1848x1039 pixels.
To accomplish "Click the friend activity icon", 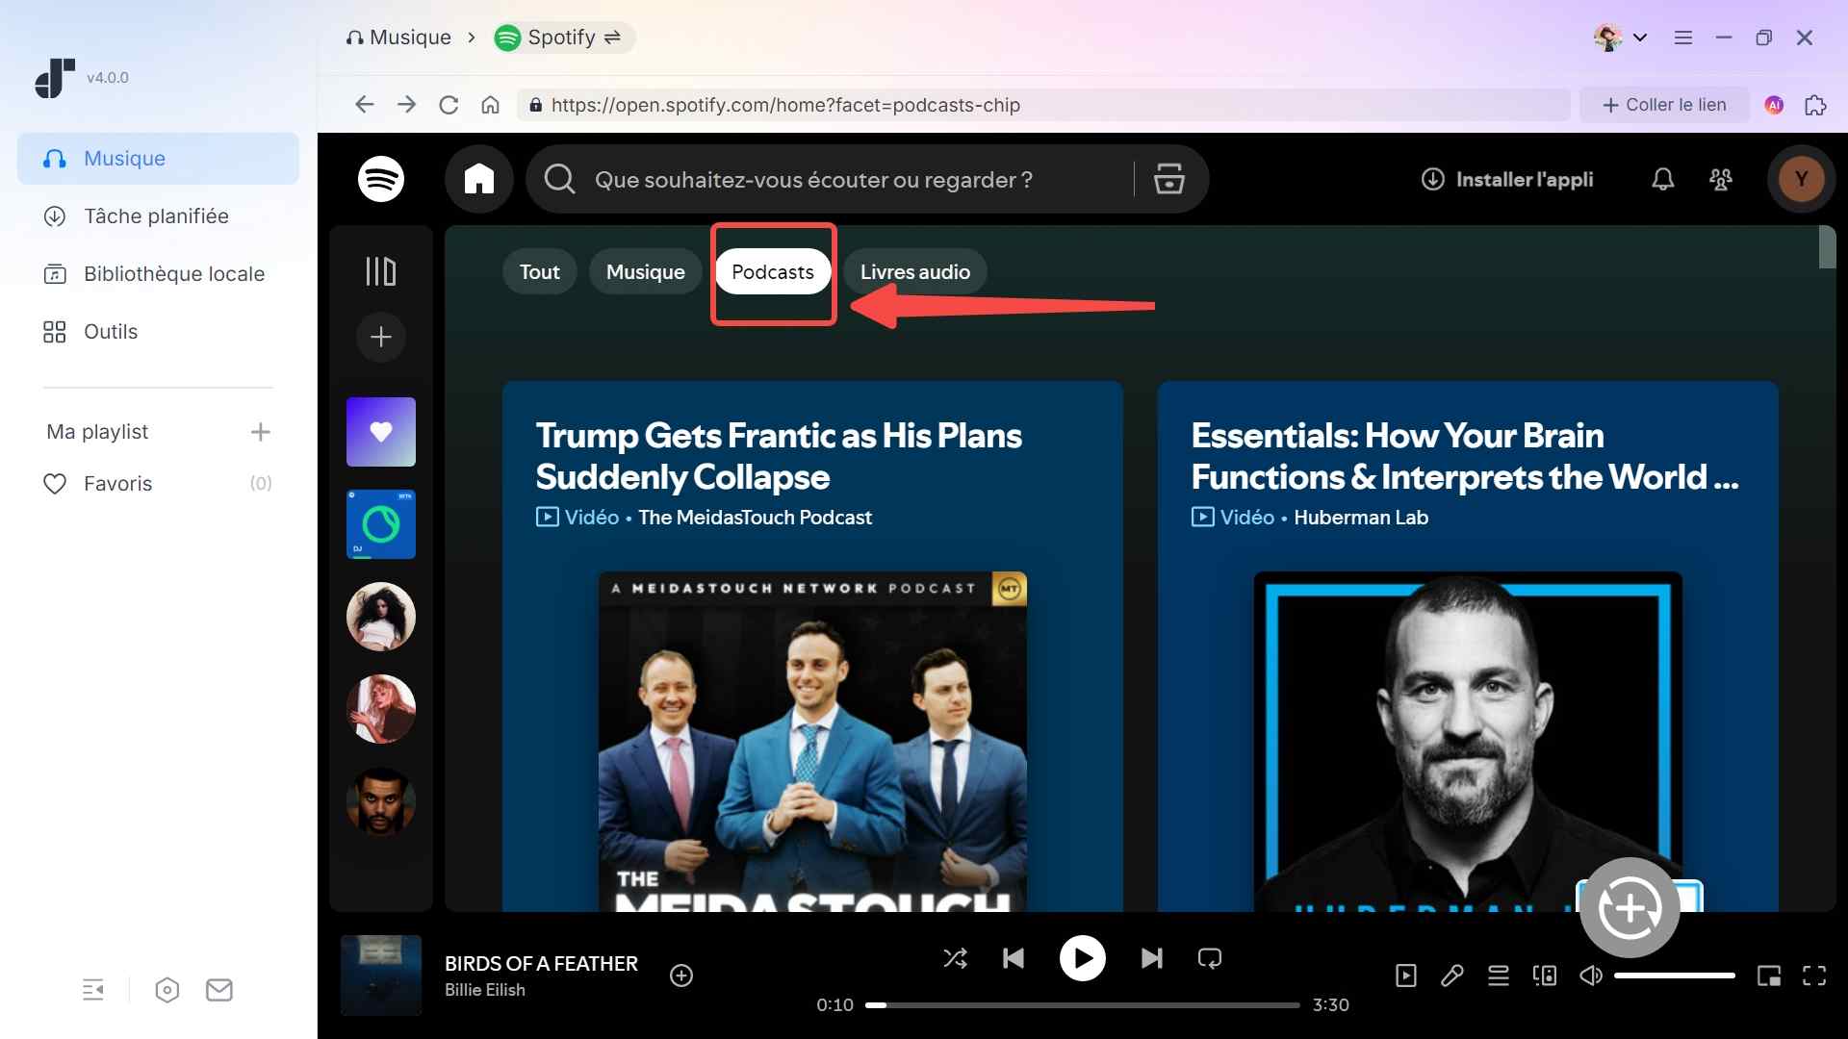I will click(x=1722, y=179).
